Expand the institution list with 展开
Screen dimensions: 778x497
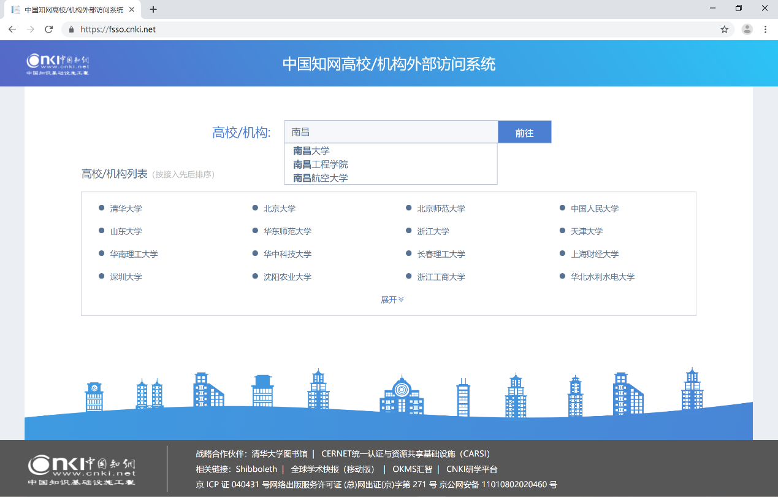pos(392,299)
